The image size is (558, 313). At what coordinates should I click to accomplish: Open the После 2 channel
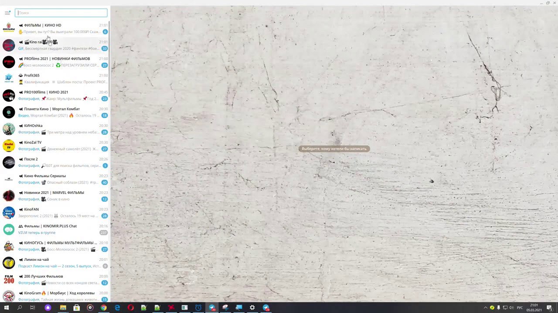[x=55, y=162]
